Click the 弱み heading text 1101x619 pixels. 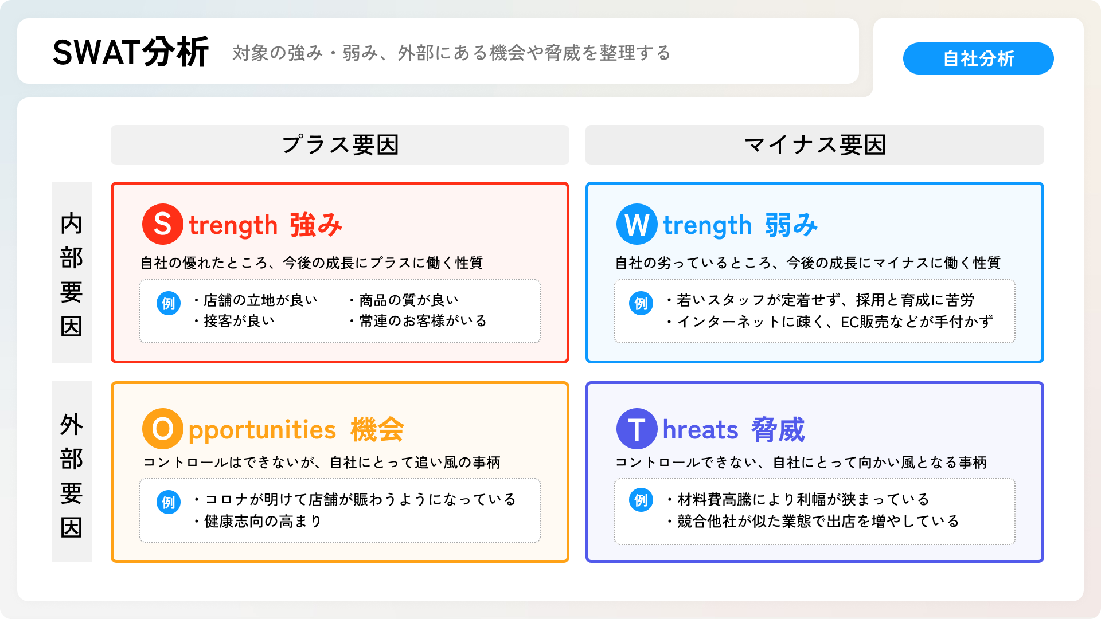(791, 225)
